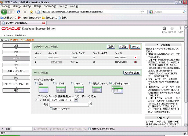Click the table name input field
188x136 pixels.
69,104
